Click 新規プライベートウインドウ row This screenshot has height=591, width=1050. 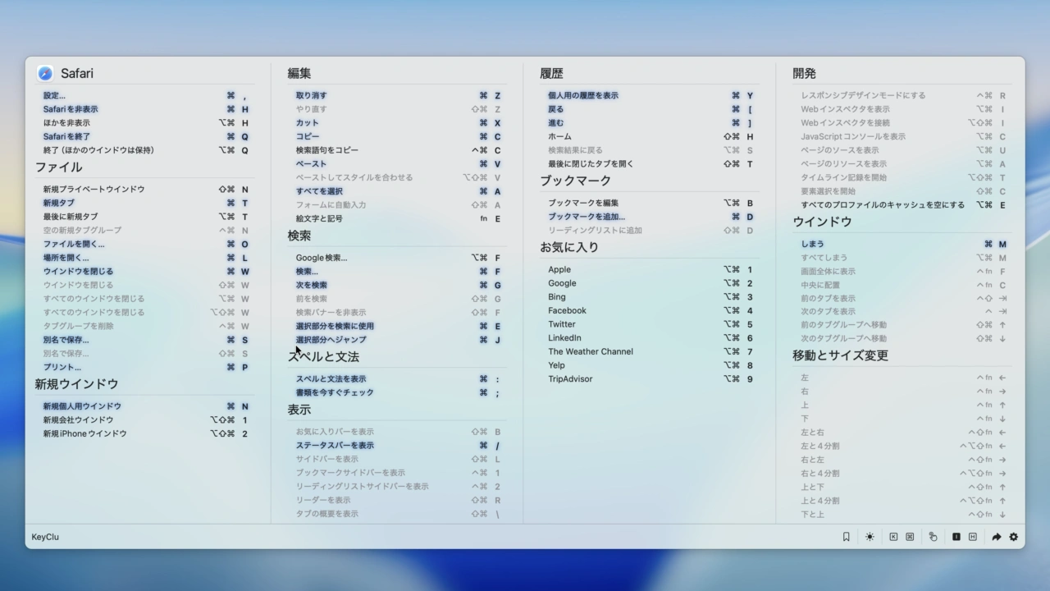[x=146, y=189]
